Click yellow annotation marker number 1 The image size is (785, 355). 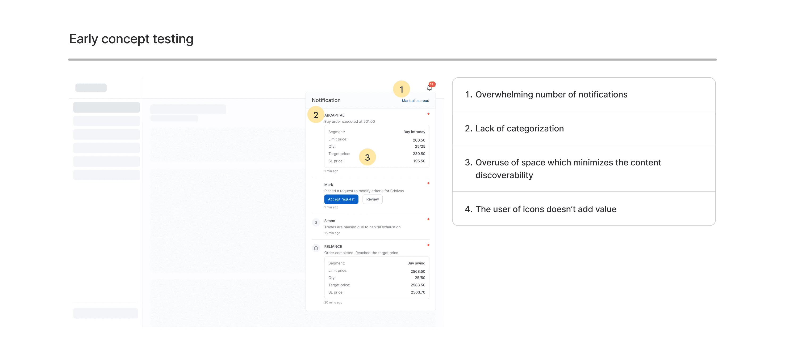pos(401,89)
